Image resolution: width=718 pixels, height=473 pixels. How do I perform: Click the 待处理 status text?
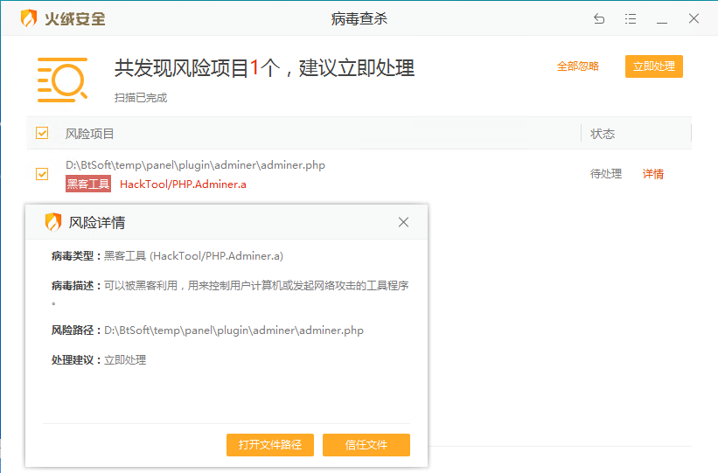[x=606, y=174]
